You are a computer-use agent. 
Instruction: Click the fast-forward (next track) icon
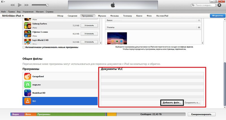tap(27, 5)
